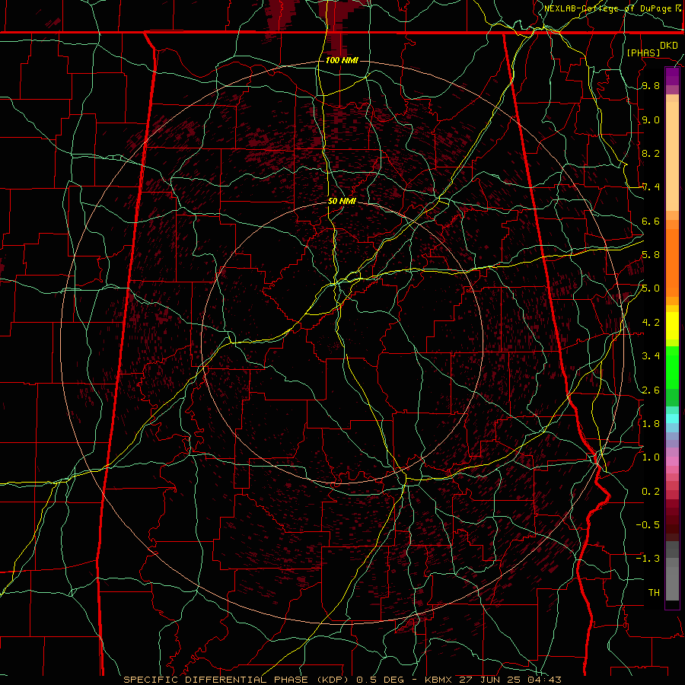Click the purple top segment of color bar
Image resolution: width=685 pixels, height=685 pixels.
[x=672, y=76]
